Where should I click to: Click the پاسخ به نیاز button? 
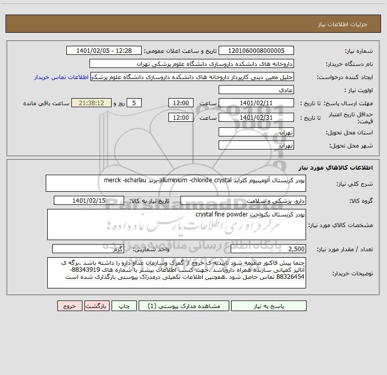pos(269,306)
